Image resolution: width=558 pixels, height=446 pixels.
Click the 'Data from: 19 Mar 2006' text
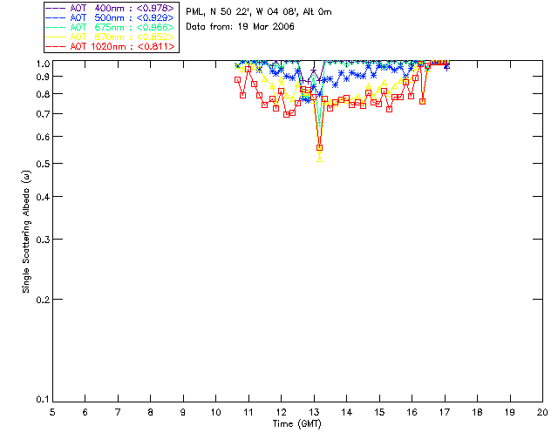[x=241, y=27]
